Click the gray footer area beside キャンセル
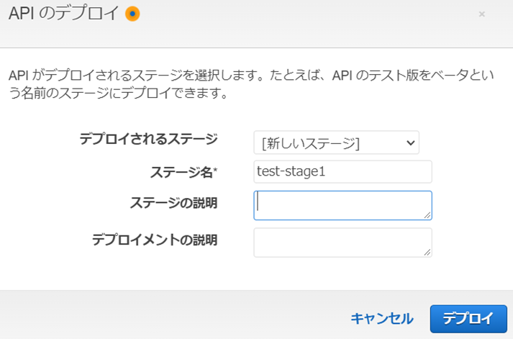 pos(180,317)
